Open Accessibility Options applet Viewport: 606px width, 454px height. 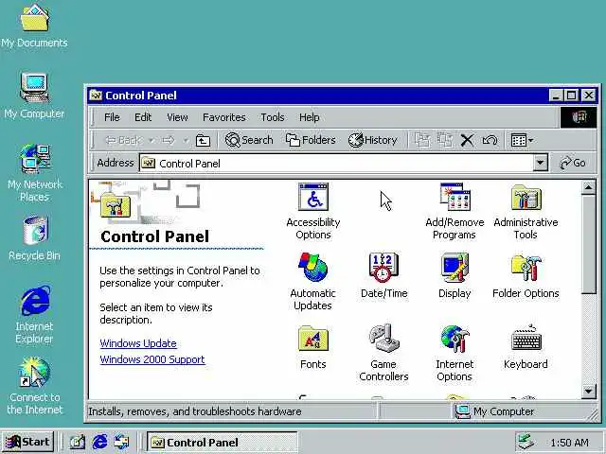pos(313,211)
